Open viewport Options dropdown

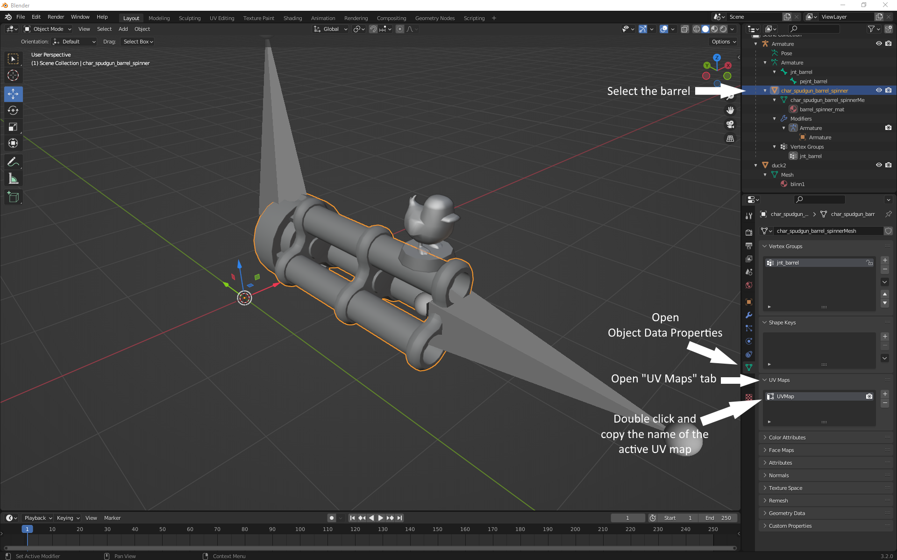point(724,42)
